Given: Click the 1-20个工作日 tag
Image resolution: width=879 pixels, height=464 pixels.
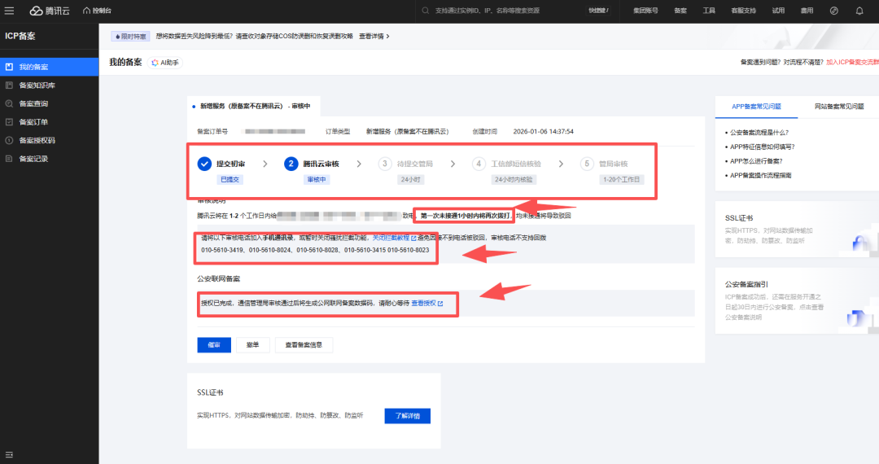Looking at the screenshot, I should point(621,180).
